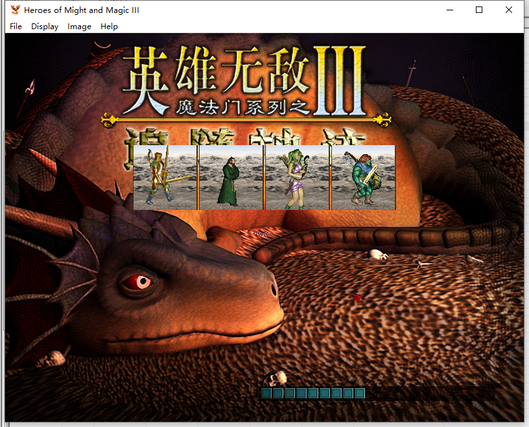Minimize the Heroes of Might and Magic III window
Image resolution: width=529 pixels, height=427 pixels.
pos(450,10)
